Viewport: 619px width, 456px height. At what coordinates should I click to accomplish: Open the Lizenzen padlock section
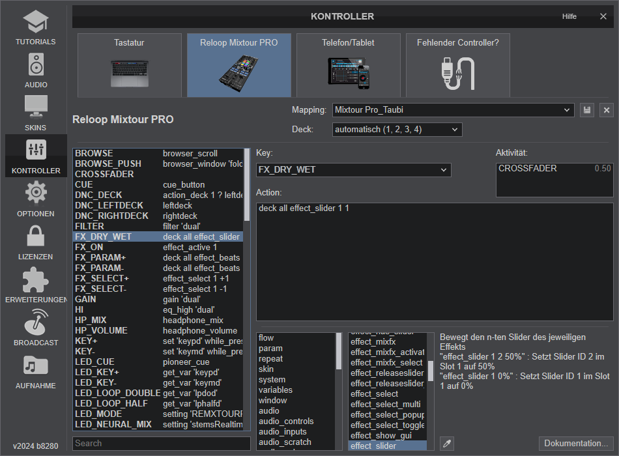pyautogui.click(x=36, y=242)
